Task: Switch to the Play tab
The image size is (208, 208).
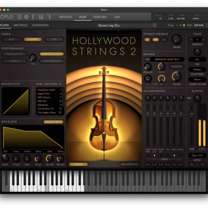Action: pyautogui.click(x=83, y=17)
